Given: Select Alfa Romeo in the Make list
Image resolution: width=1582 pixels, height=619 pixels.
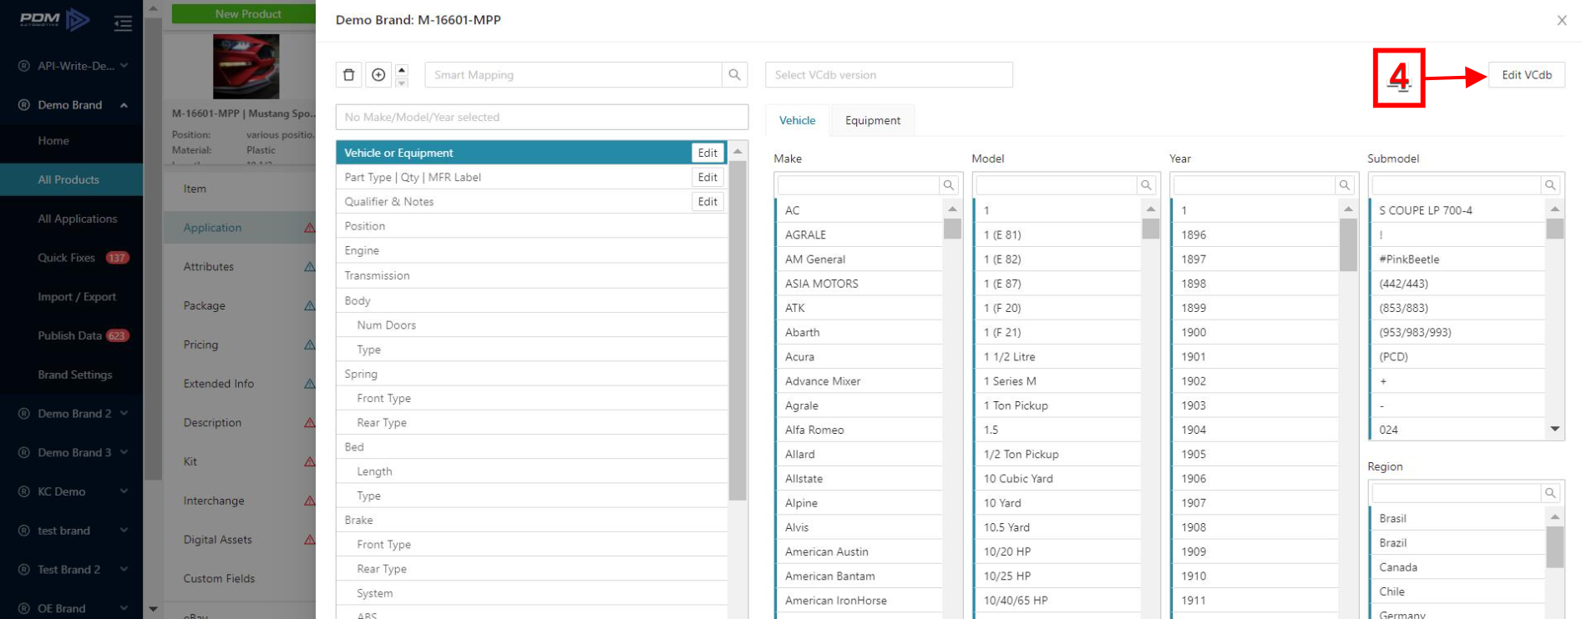Looking at the screenshot, I should click(x=859, y=430).
